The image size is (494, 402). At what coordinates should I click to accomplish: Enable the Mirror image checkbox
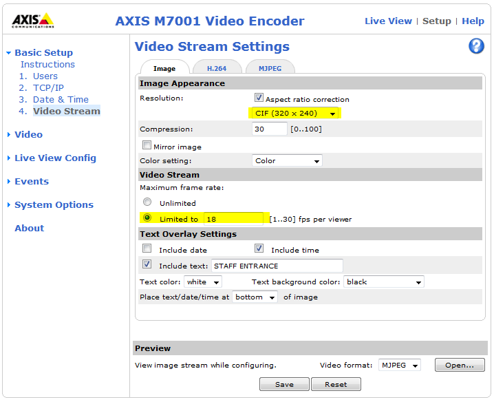point(147,146)
